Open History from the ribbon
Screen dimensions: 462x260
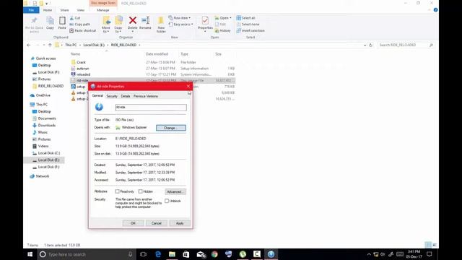click(x=223, y=30)
